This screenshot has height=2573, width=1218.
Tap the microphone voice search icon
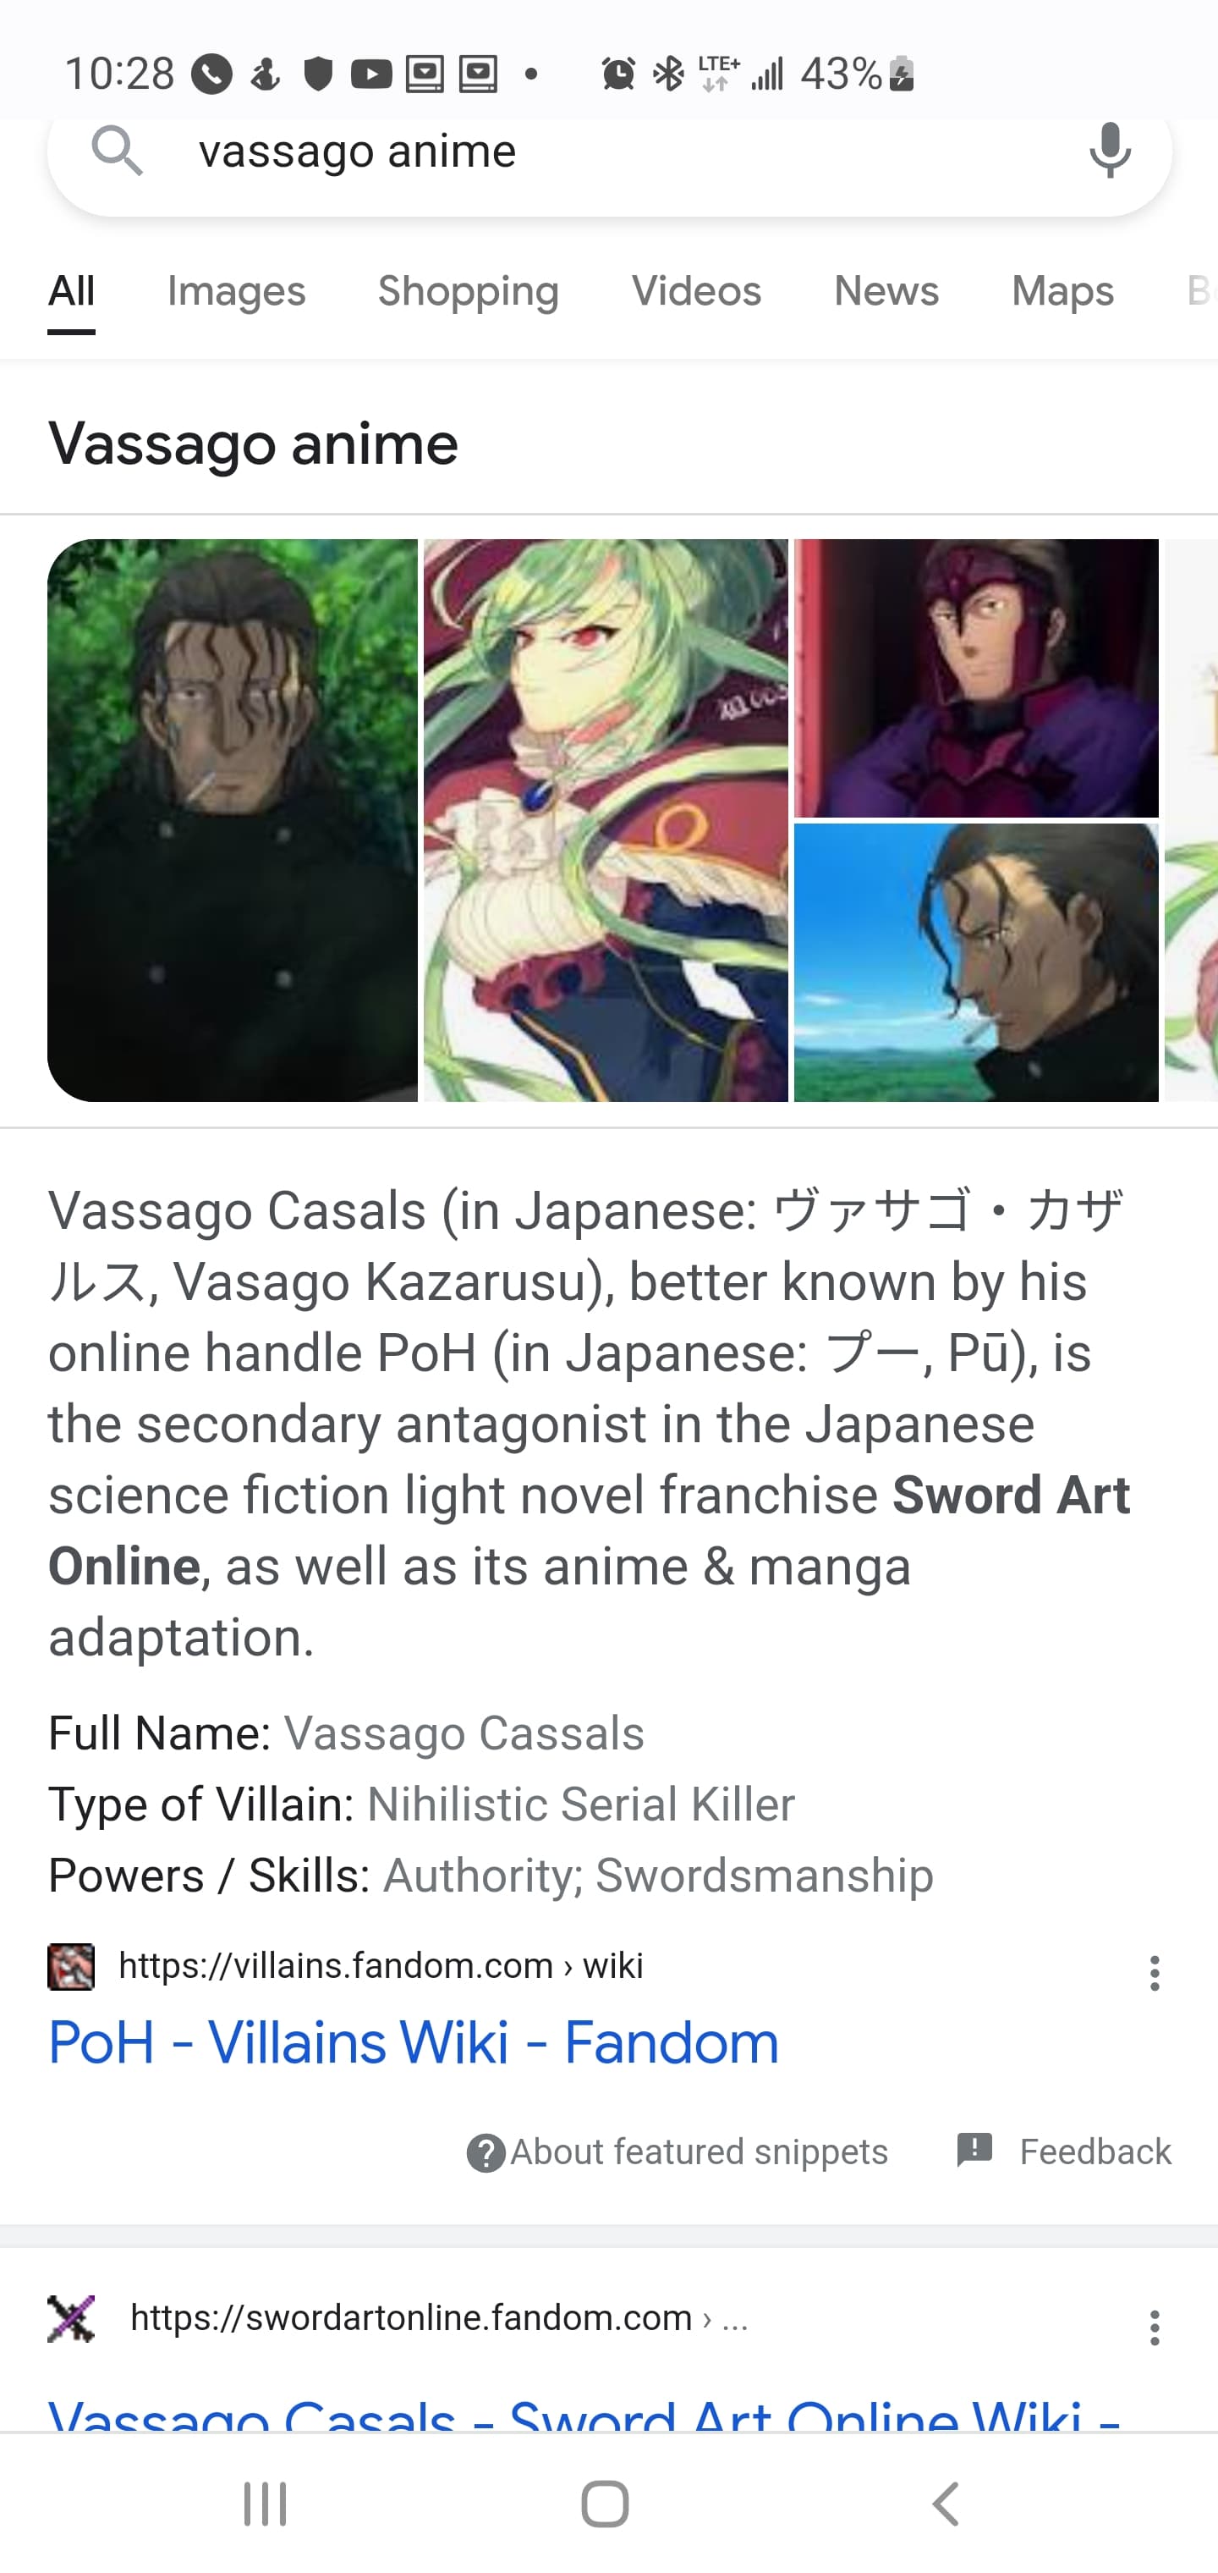tap(1111, 151)
